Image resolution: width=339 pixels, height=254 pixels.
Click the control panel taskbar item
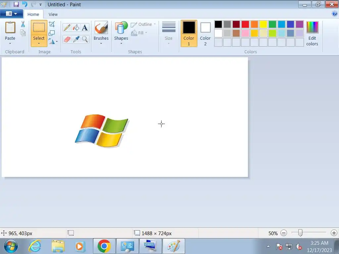[127, 246]
